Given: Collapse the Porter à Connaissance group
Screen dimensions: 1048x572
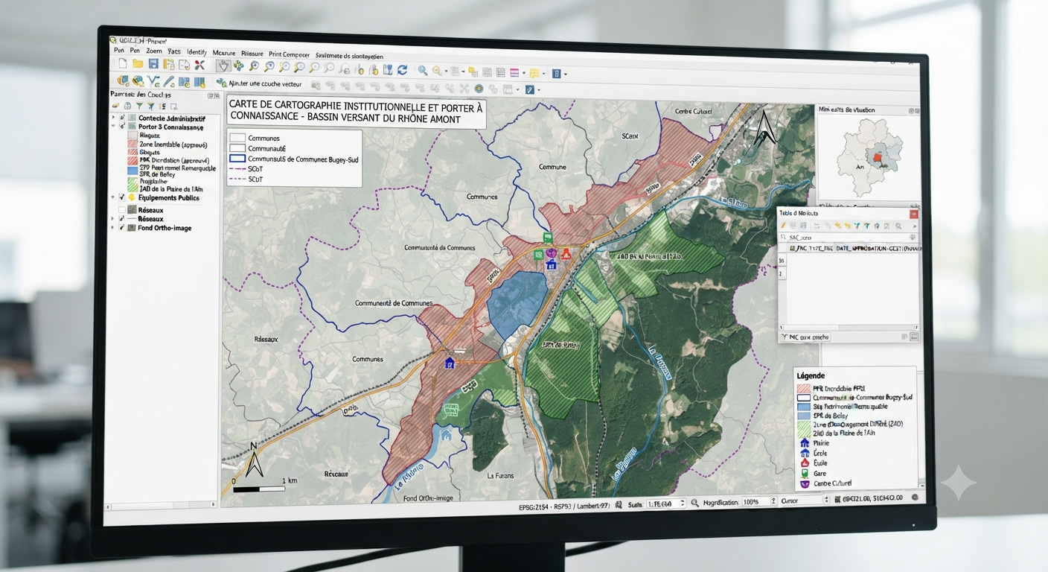Looking at the screenshot, I should 113,126.
